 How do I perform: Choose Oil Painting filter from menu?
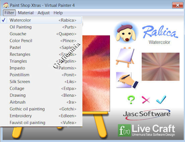tap(41, 27)
